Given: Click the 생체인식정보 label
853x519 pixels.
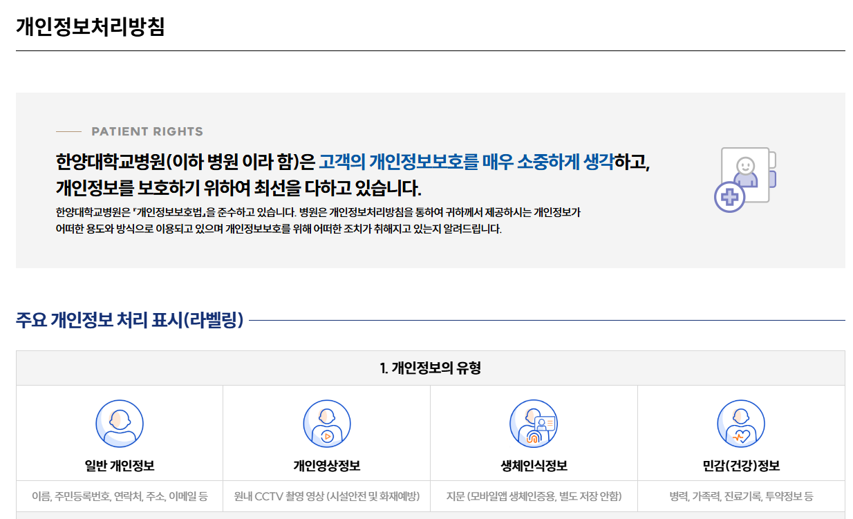Looking at the screenshot, I should tap(534, 466).
